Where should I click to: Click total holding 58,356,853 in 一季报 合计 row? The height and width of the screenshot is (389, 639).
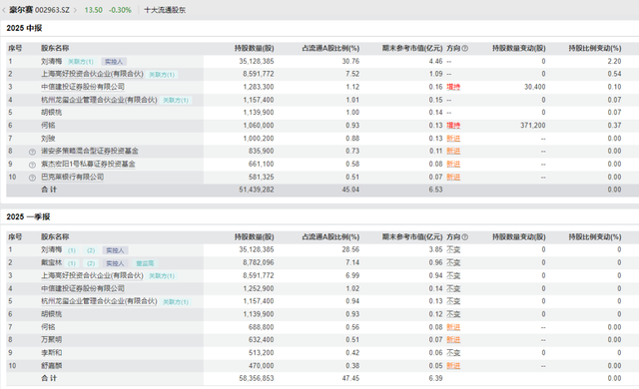point(257,378)
